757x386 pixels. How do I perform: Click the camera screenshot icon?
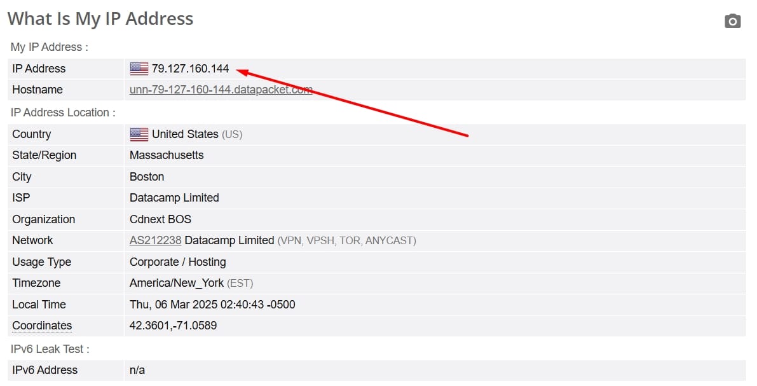pos(732,21)
